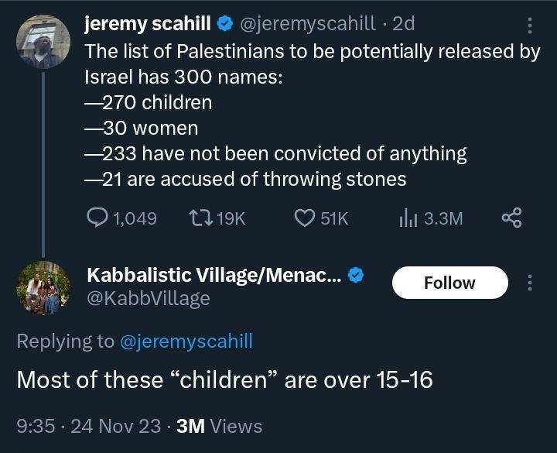Share Jeremy Scahill's tweet
The image size is (557, 453).
[511, 219]
